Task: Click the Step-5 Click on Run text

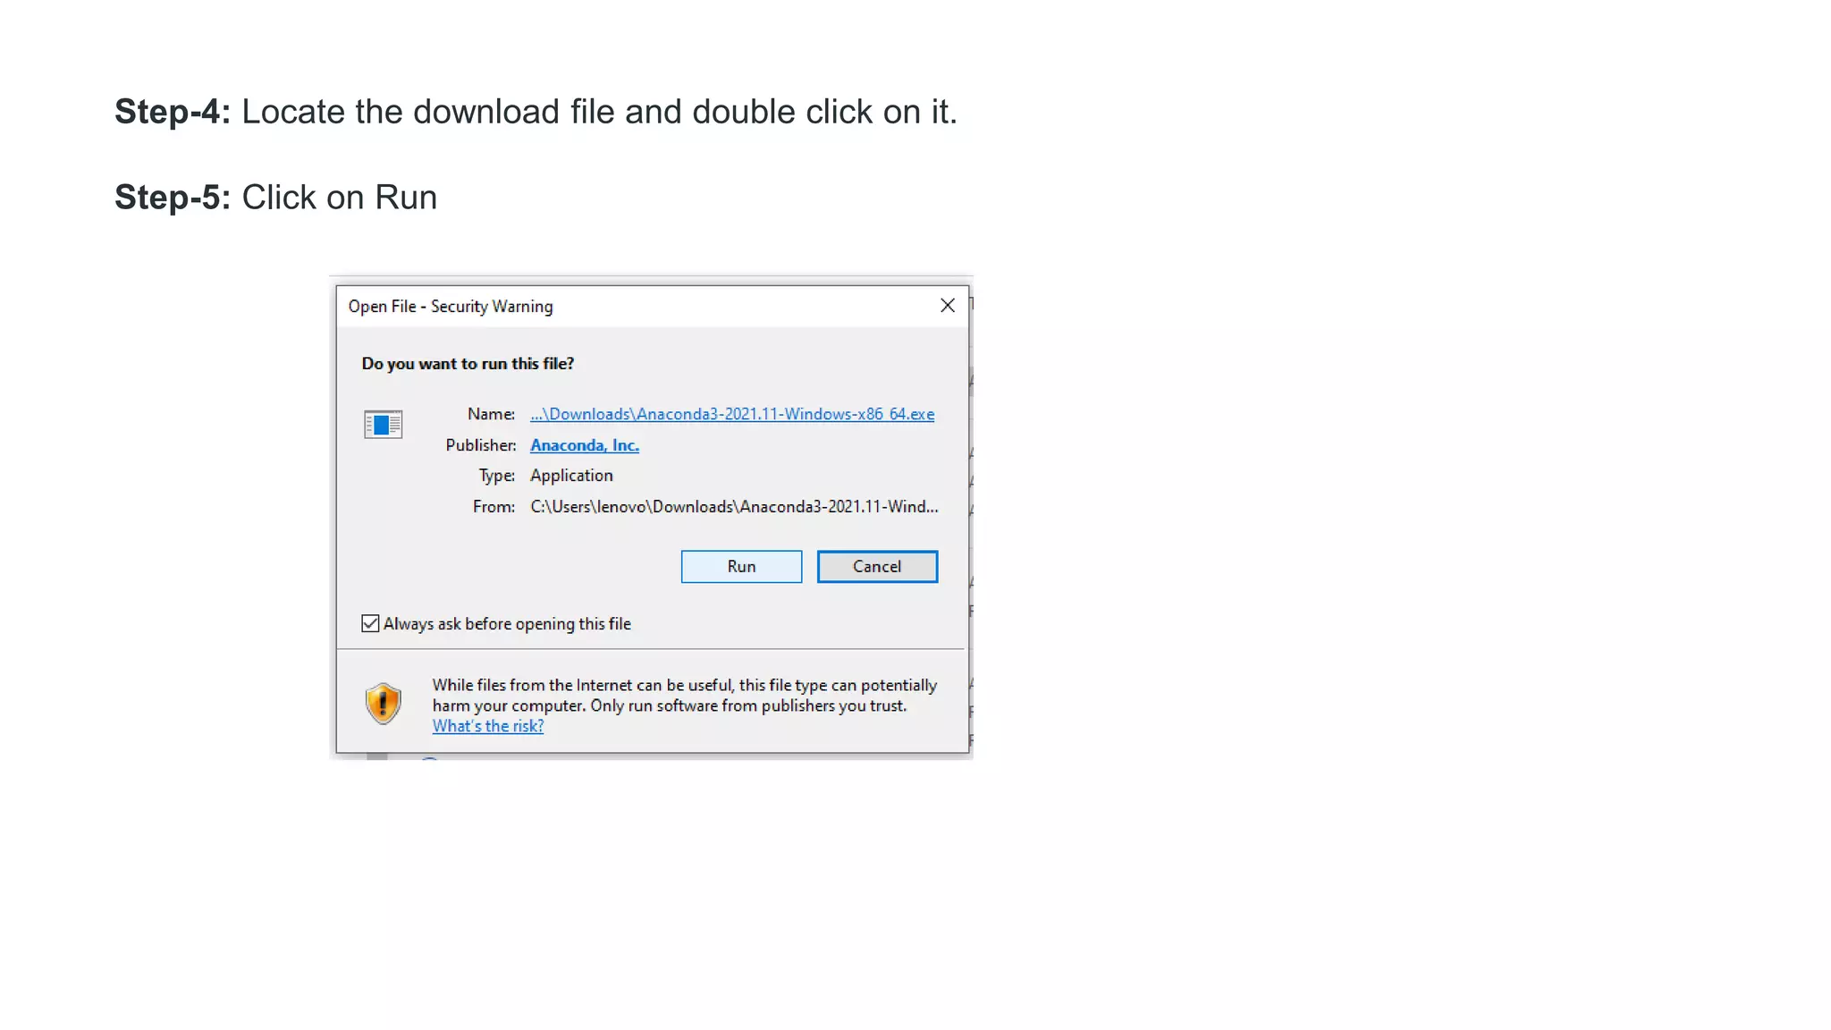Action: coord(275,198)
